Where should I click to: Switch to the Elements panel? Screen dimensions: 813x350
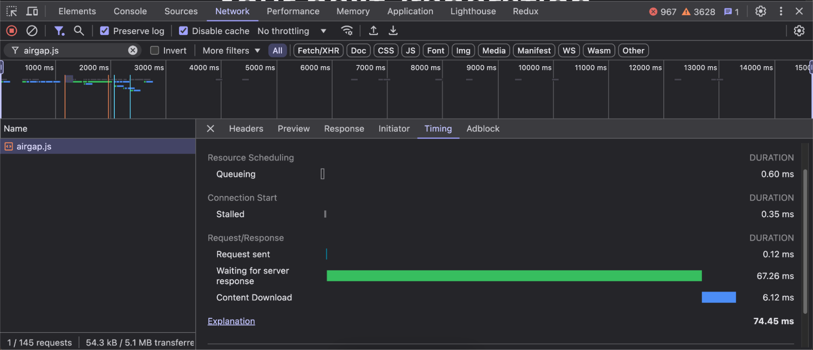click(77, 11)
